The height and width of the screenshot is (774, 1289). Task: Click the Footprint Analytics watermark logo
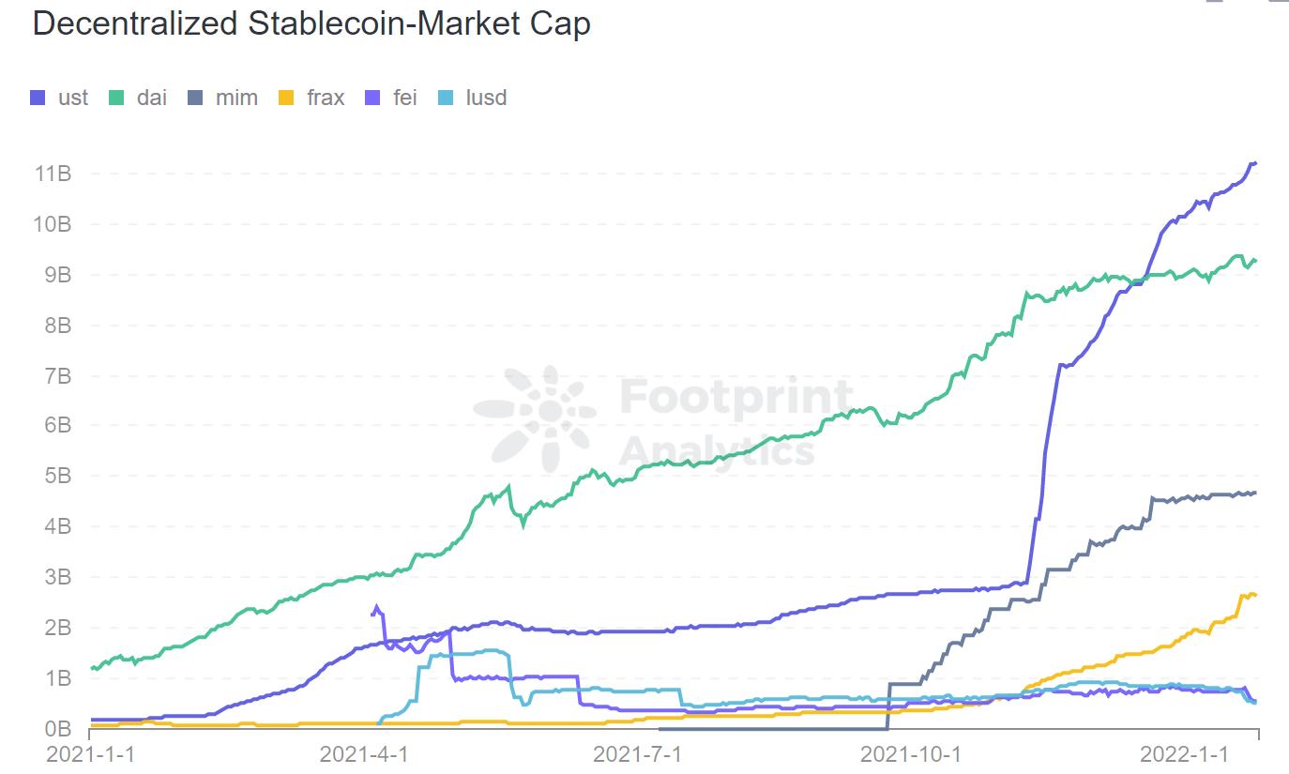pyautogui.click(x=535, y=420)
